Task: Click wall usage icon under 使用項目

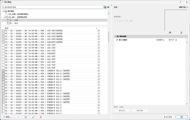Action: [116, 21]
